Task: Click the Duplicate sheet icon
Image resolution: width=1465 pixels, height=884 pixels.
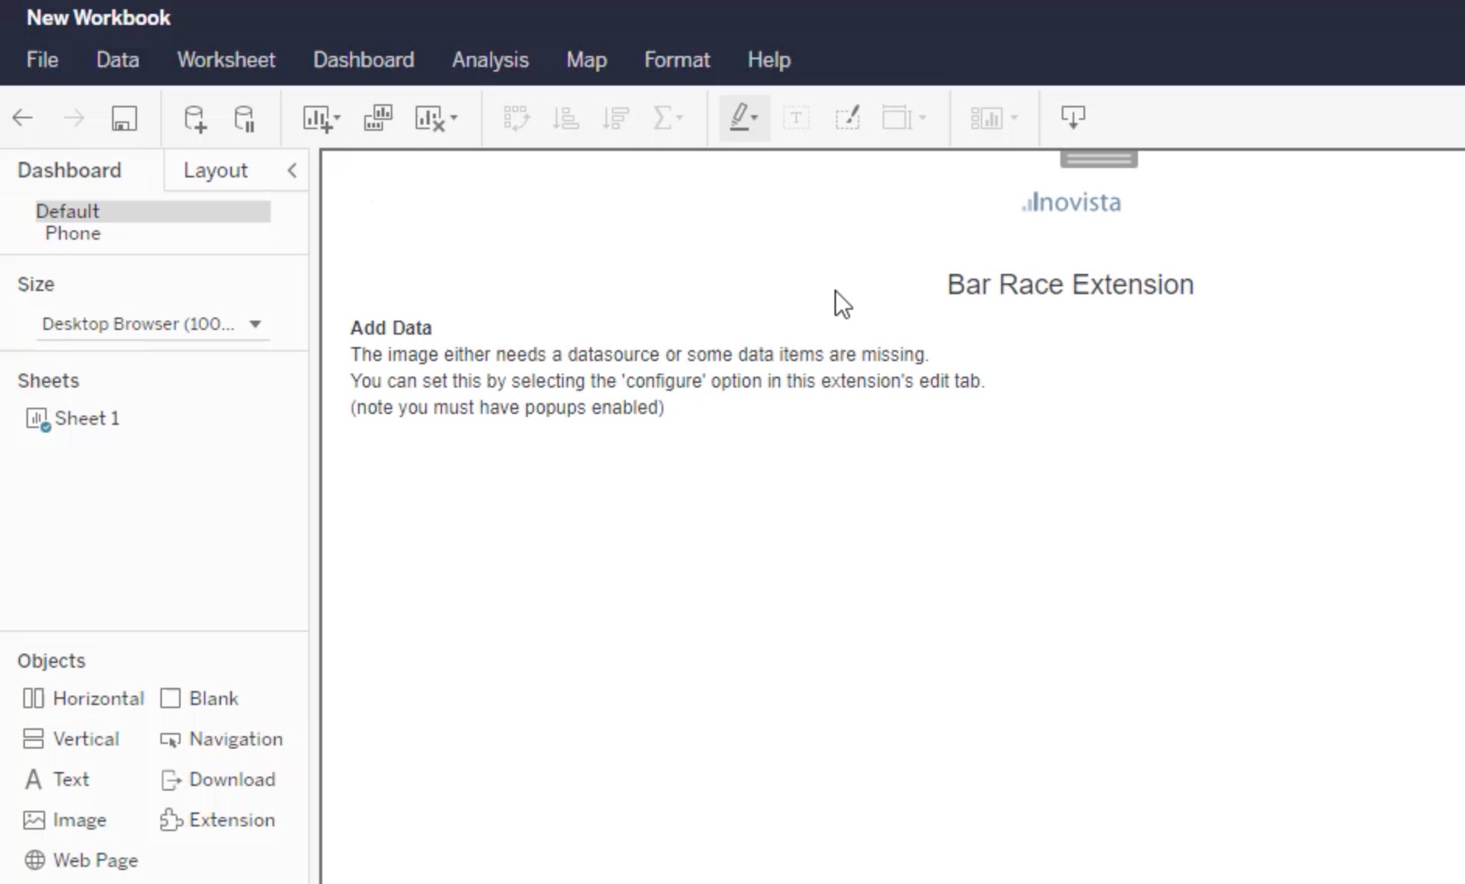Action: (x=378, y=118)
